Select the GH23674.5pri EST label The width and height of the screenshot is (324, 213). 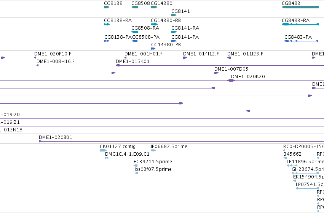(x=308, y=169)
